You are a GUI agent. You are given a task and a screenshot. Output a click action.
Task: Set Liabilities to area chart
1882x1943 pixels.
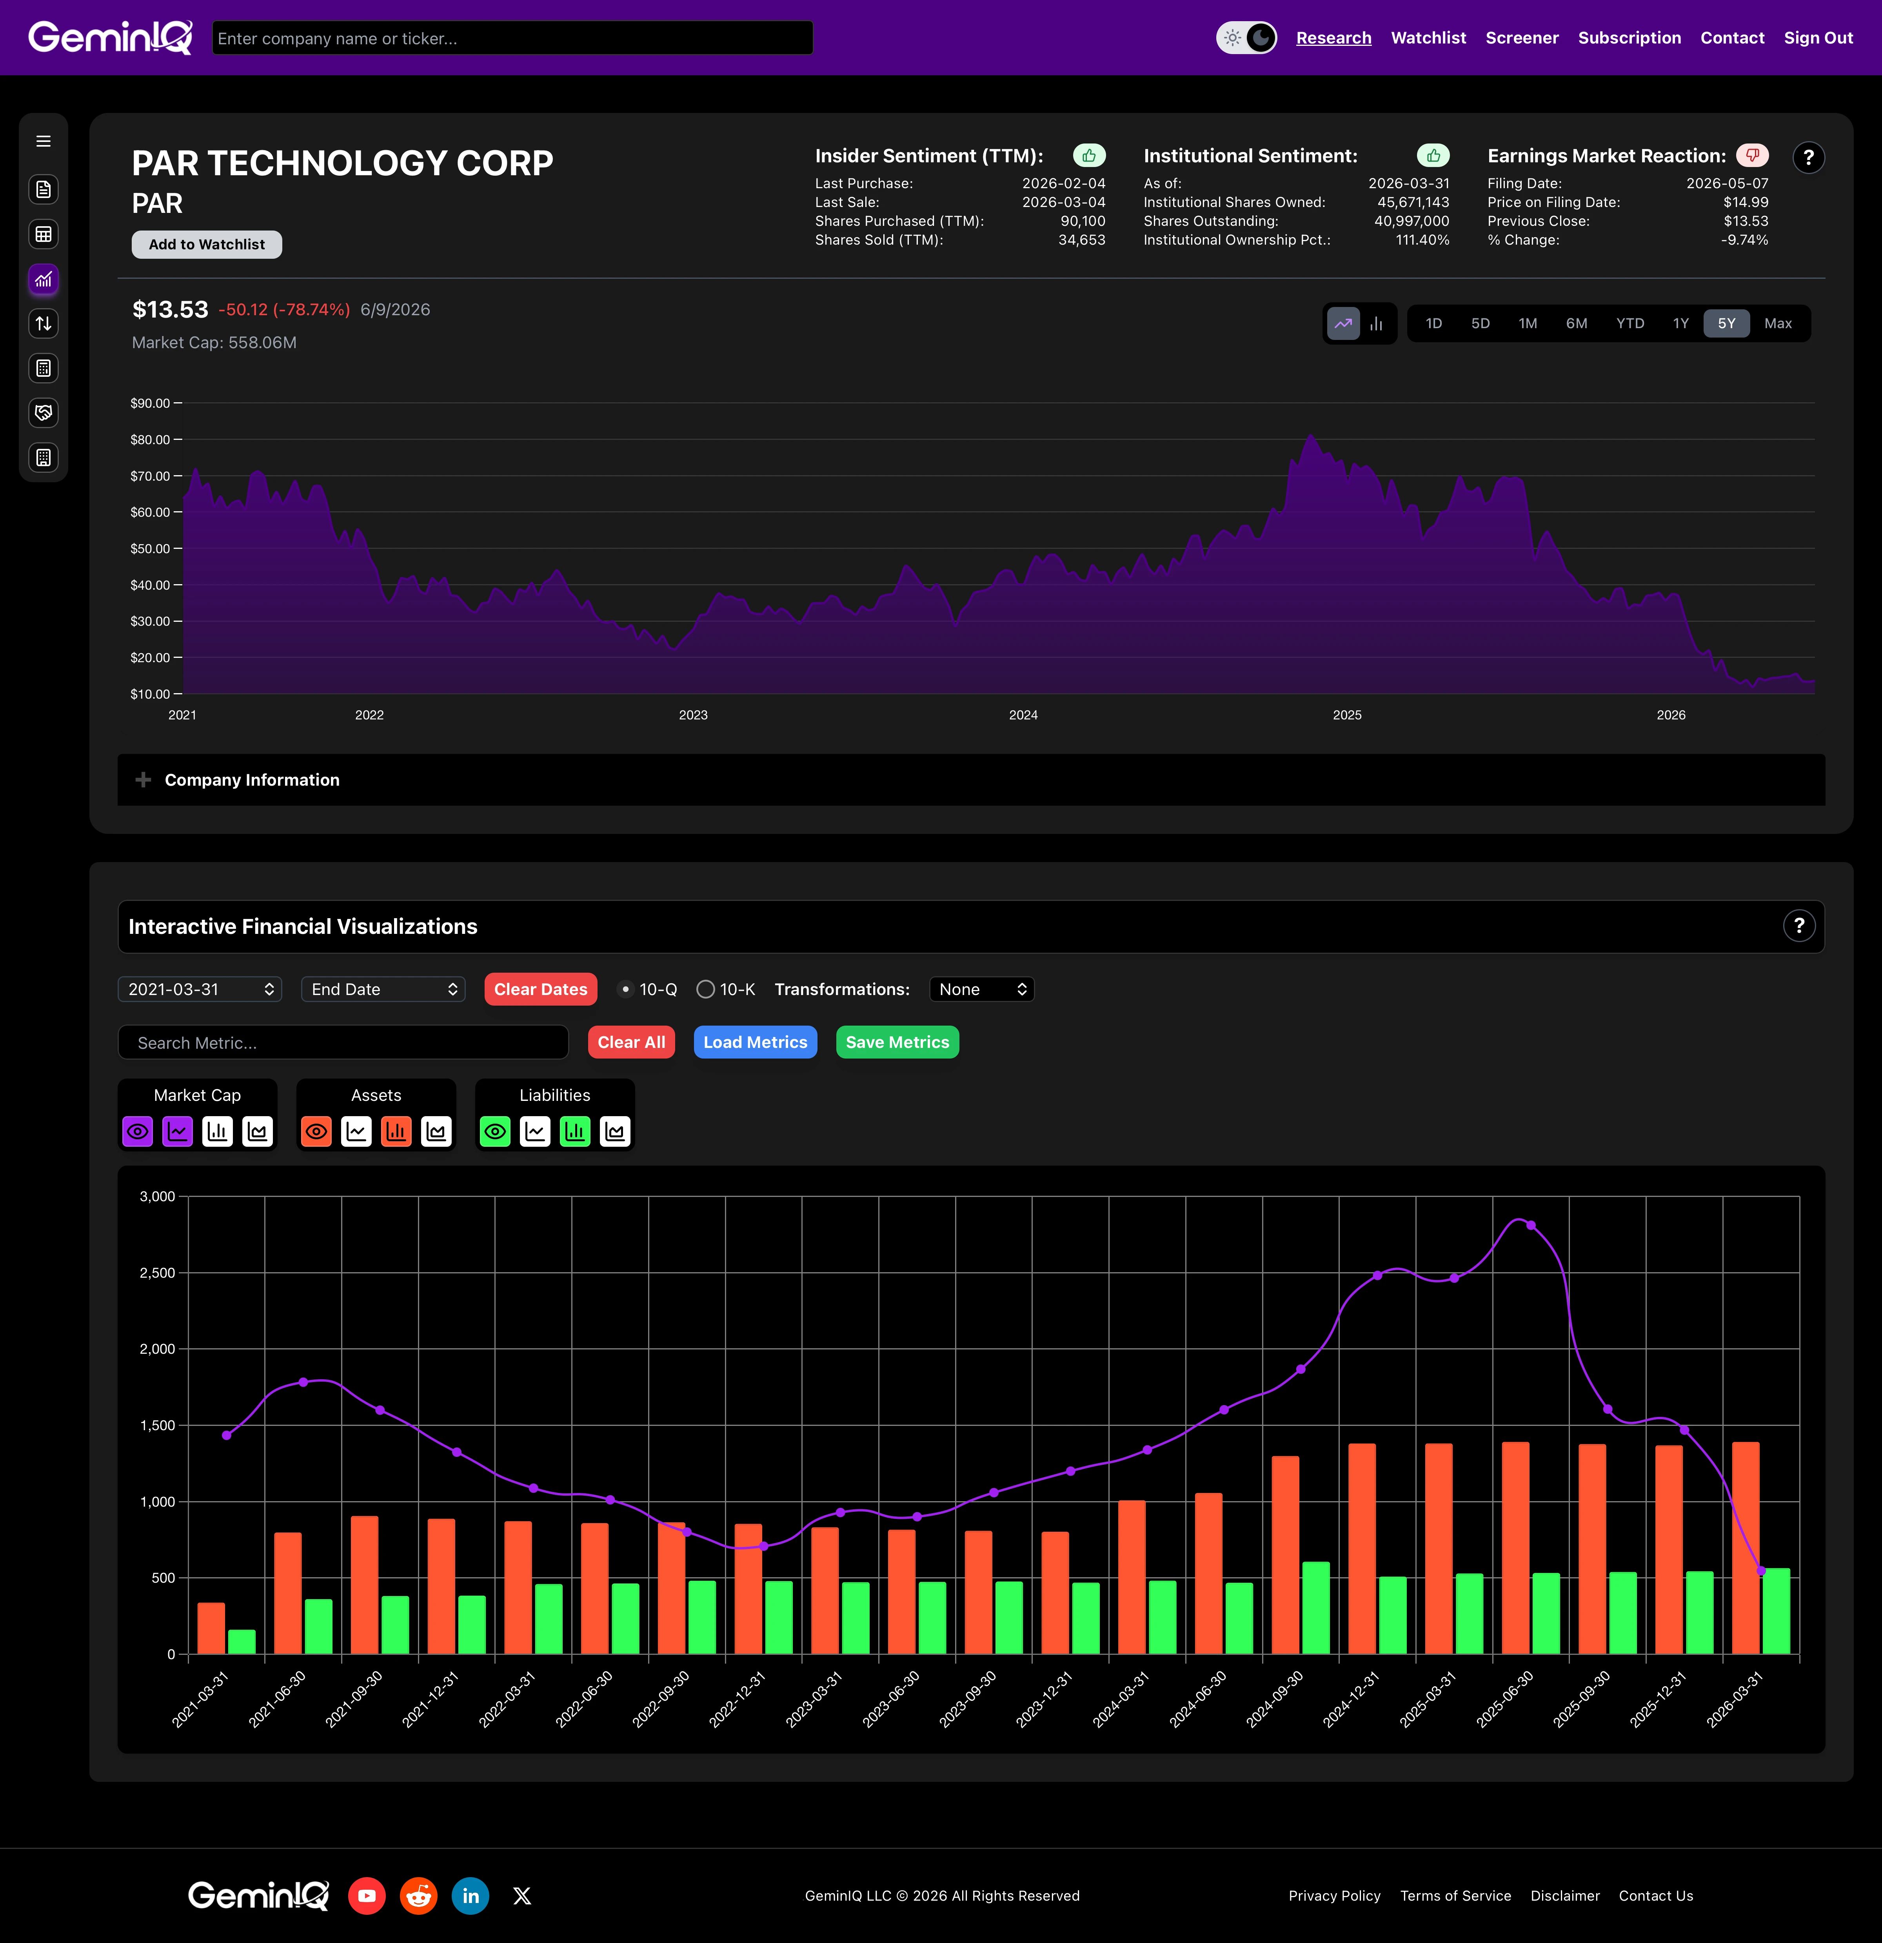[615, 1131]
